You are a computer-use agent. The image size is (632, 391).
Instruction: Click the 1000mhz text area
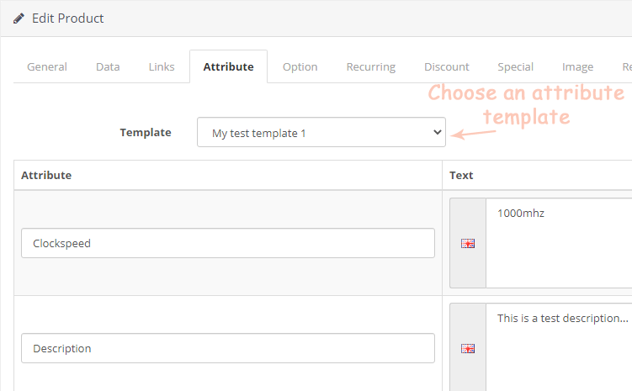coord(559,243)
